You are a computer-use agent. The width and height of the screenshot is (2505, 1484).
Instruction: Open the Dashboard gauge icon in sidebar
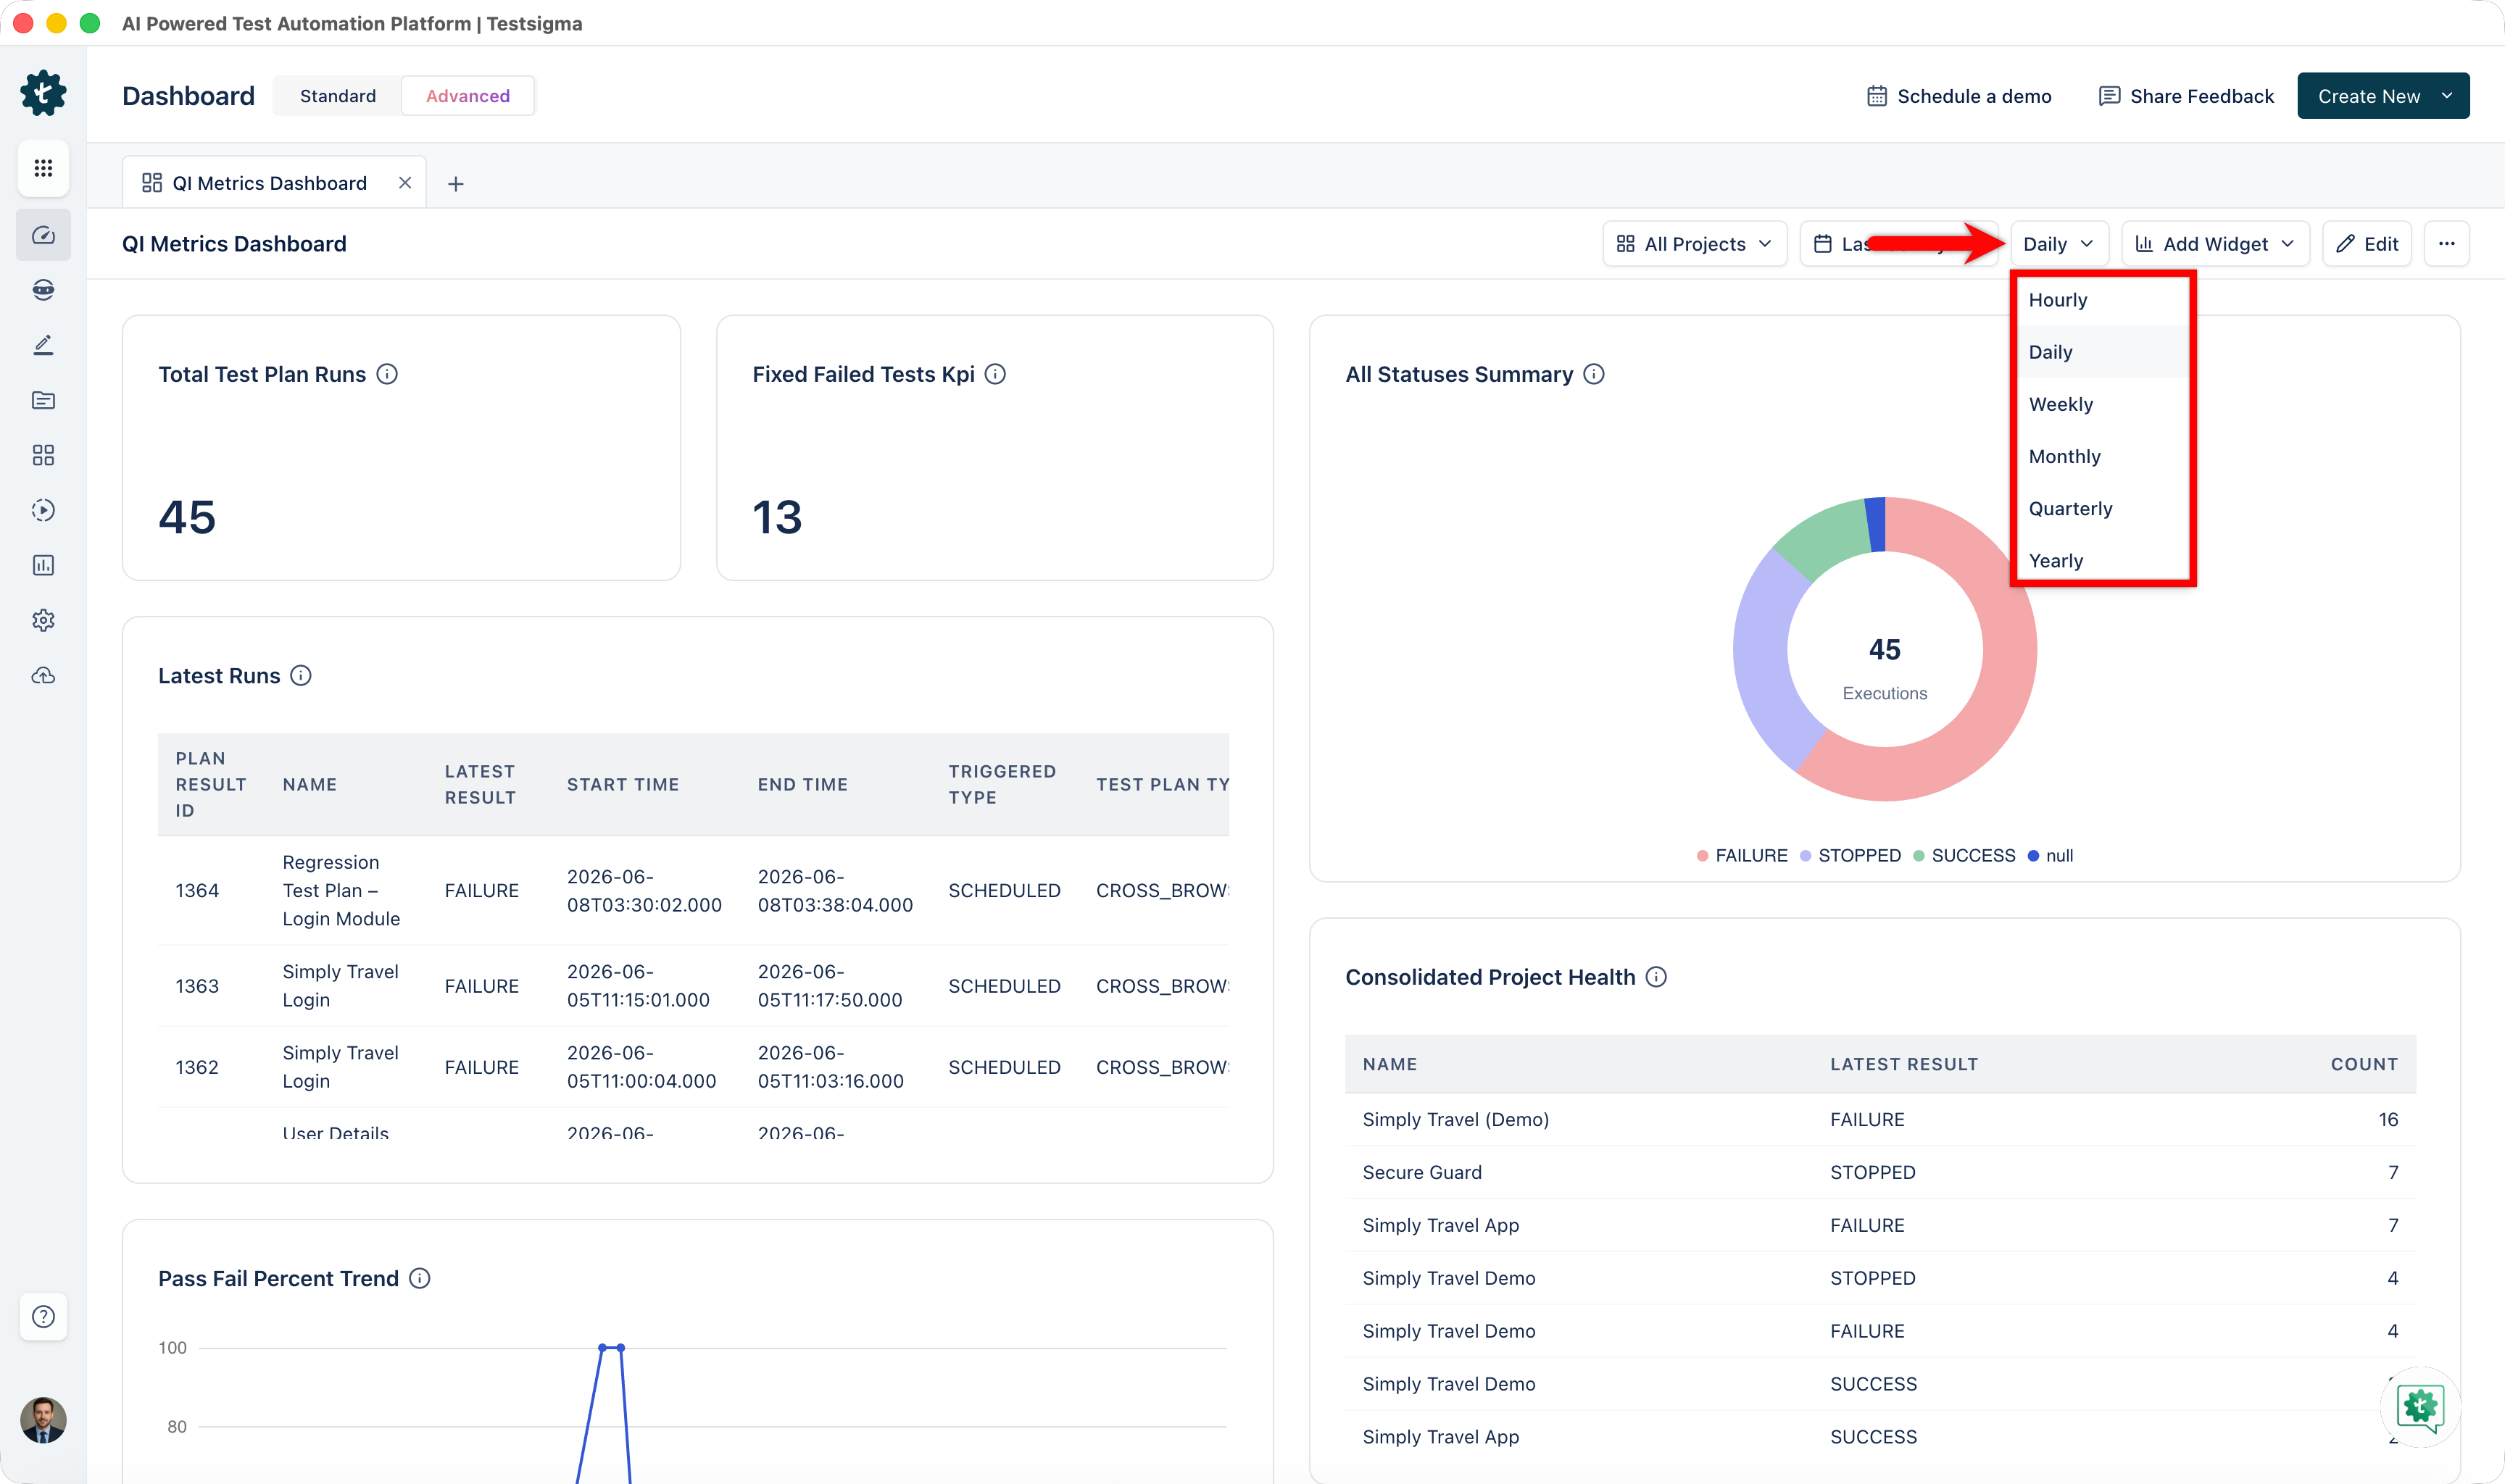click(x=43, y=235)
